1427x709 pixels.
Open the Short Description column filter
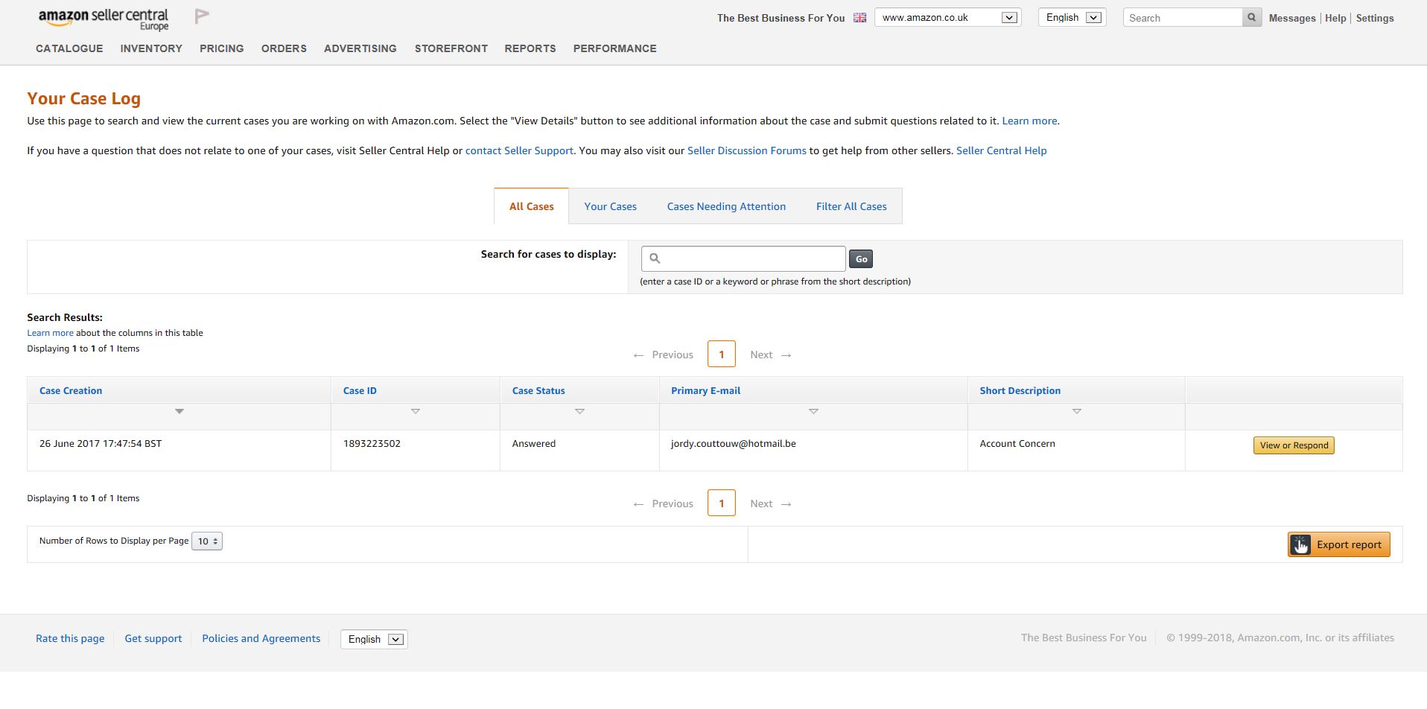1076,411
